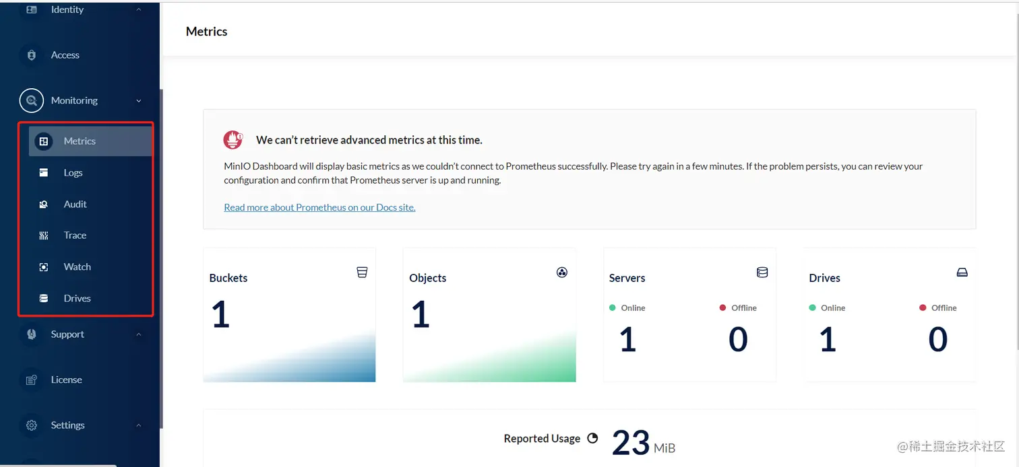Viewport: 1019px width, 467px height.
Task: Click the Drives card title
Action: (824, 278)
